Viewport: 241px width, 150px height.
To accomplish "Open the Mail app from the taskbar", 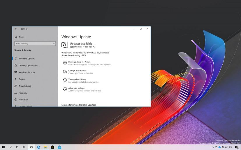I will pyautogui.click(x=59, y=147).
